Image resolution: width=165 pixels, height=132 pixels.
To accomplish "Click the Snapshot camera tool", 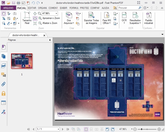I will pos(15,14).
